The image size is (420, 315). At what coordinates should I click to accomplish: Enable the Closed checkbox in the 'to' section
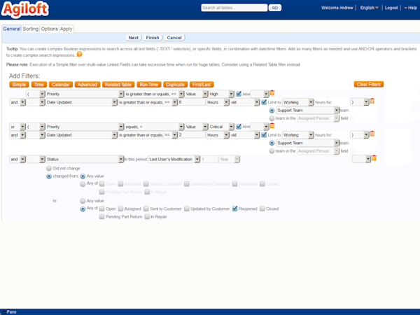click(262, 209)
